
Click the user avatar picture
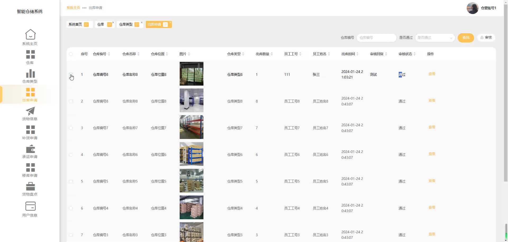click(x=473, y=8)
